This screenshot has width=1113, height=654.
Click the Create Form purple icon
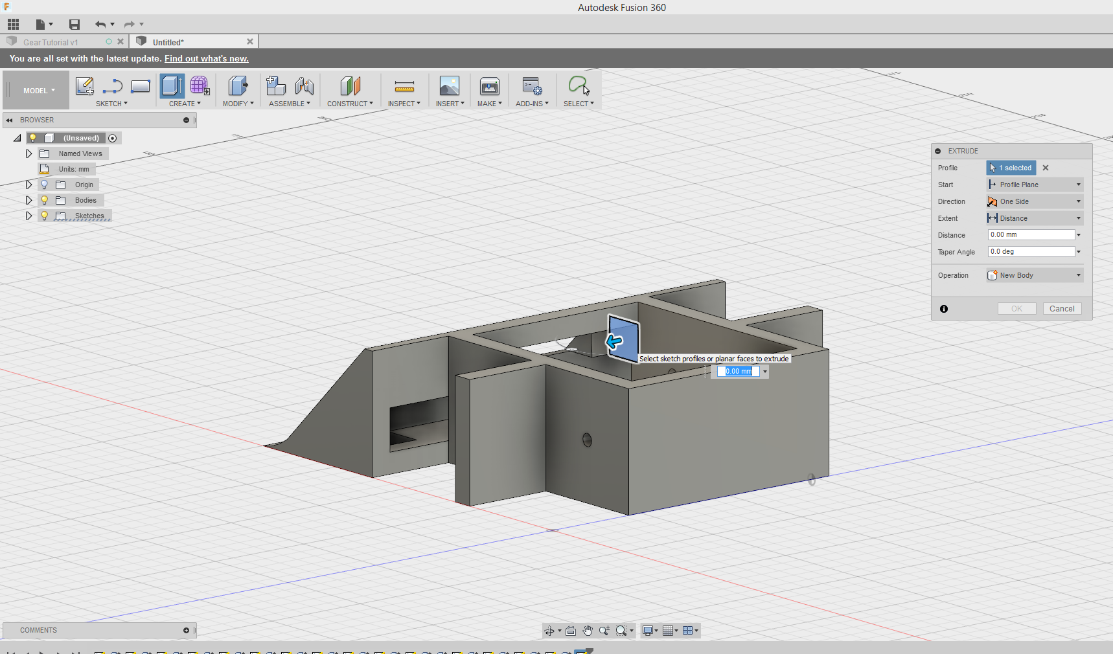200,86
